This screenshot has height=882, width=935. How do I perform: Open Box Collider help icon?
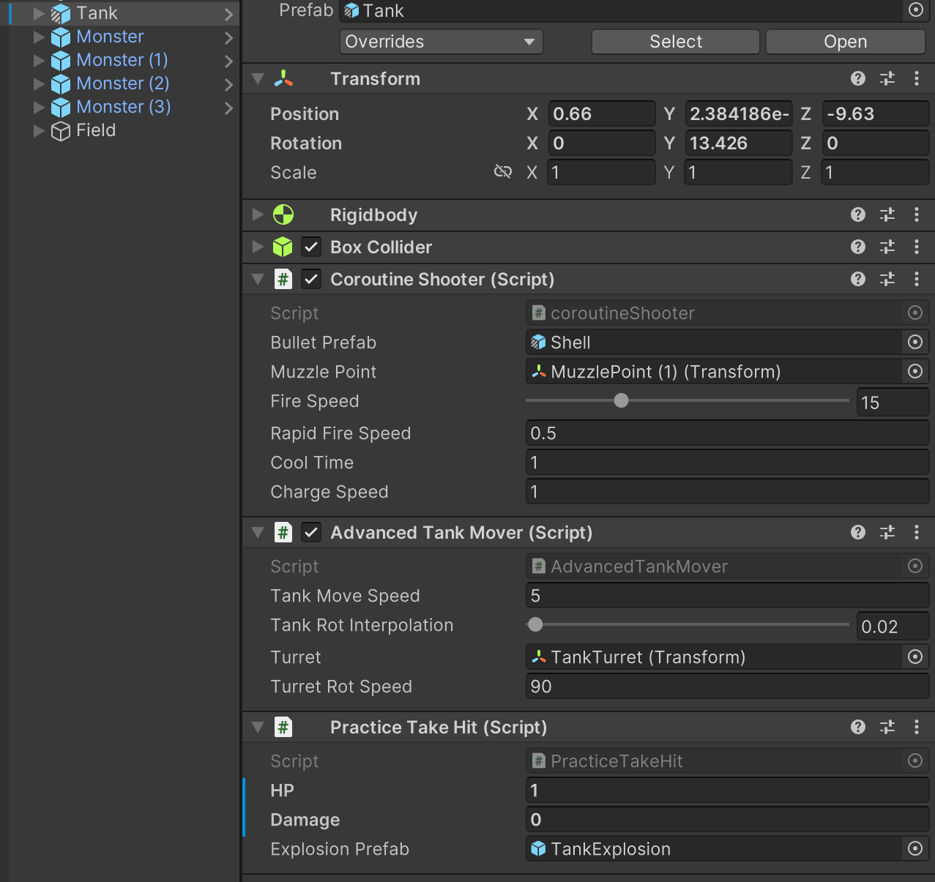[x=858, y=247]
